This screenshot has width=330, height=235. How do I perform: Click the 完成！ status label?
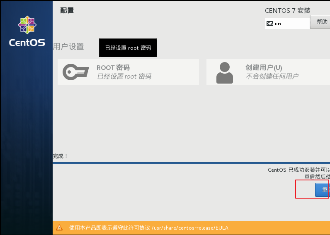[x=61, y=156]
